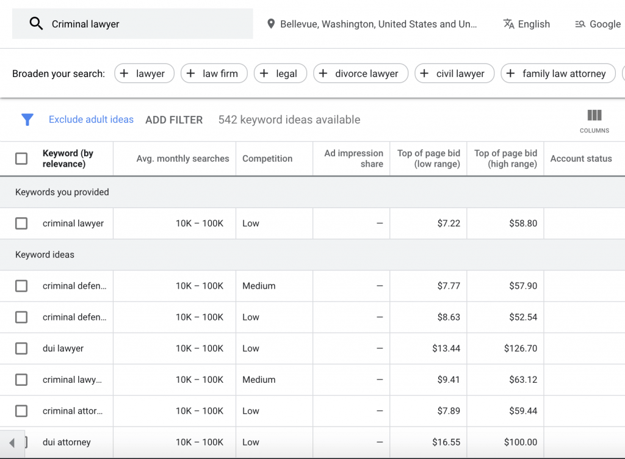Image resolution: width=625 pixels, height=459 pixels.
Task: Sort by Competition column header
Action: pos(267,159)
